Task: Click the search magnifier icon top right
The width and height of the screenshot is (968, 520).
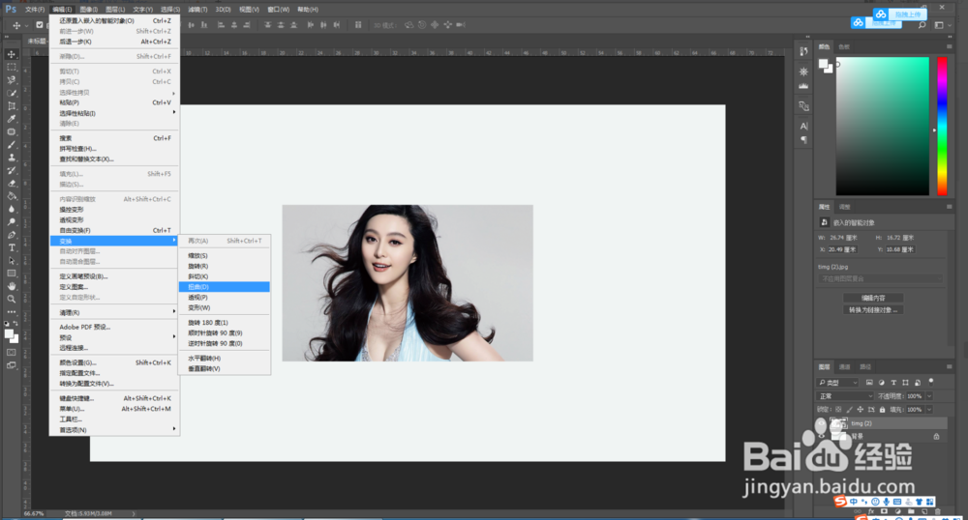Action: point(922,24)
